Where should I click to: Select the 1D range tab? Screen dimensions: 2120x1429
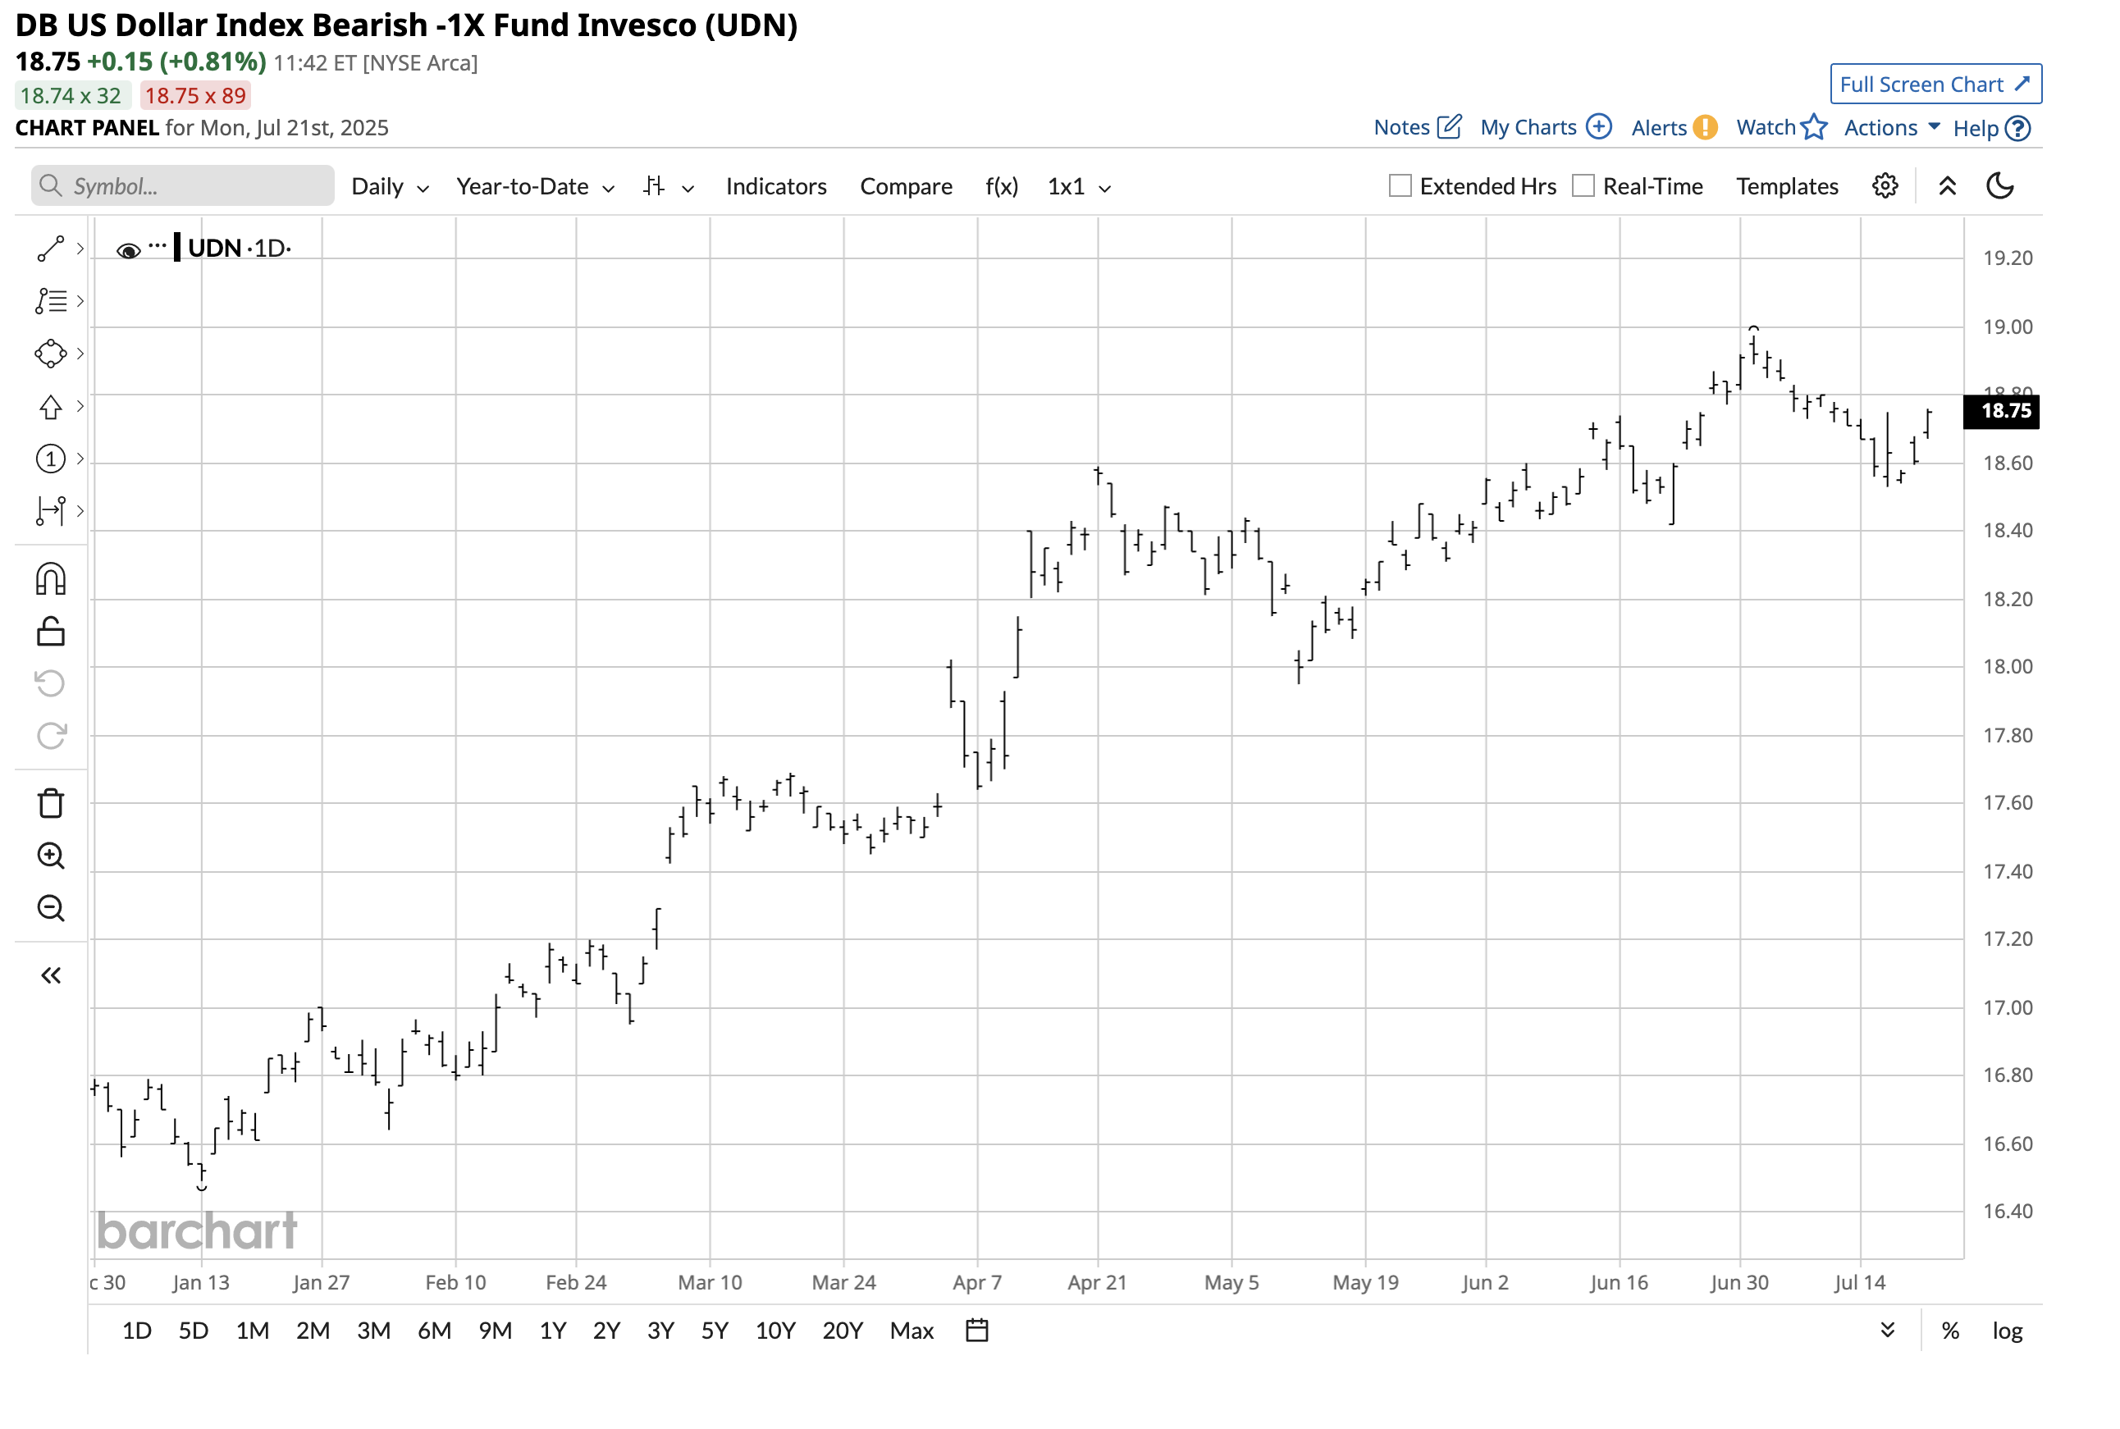pyautogui.click(x=137, y=1331)
